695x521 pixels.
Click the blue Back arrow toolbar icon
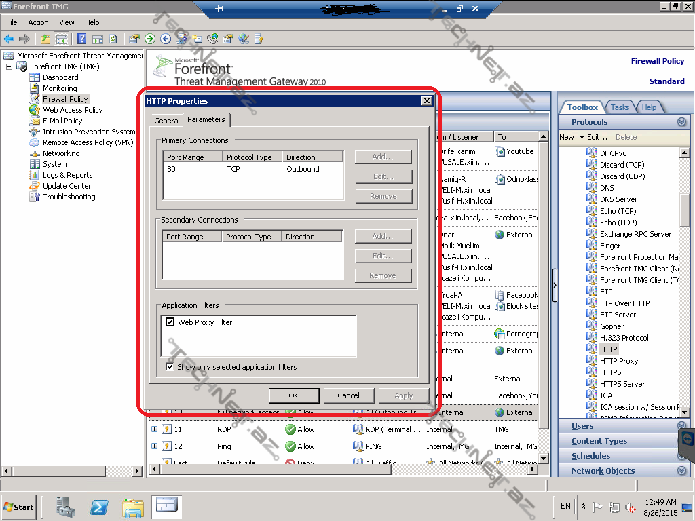[9, 39]
